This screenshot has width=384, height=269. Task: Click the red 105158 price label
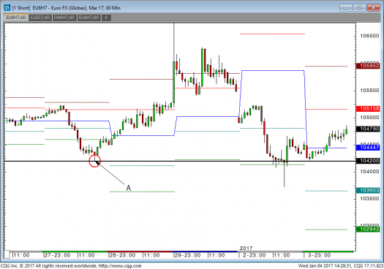[x=369, y=108]
